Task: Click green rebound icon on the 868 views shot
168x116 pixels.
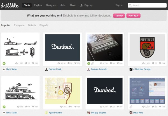Action: [4, 107]
